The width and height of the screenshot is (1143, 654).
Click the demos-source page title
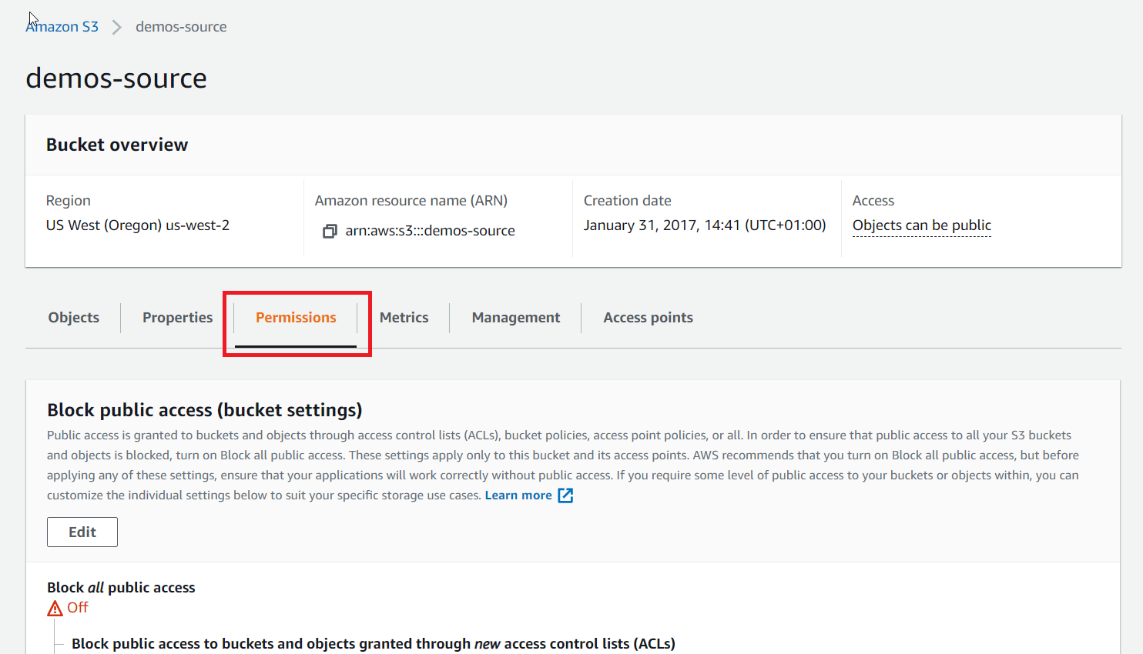pyautogui.click(x=116, y=78)
